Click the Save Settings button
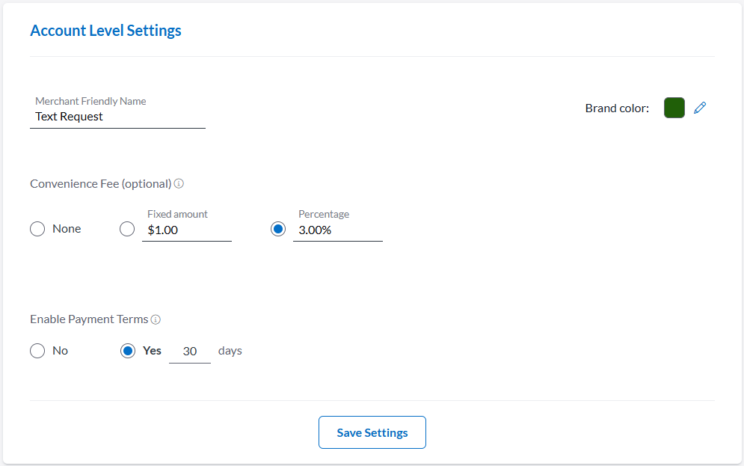The width and height of the screenshot is (744, 466). (372, 432)
